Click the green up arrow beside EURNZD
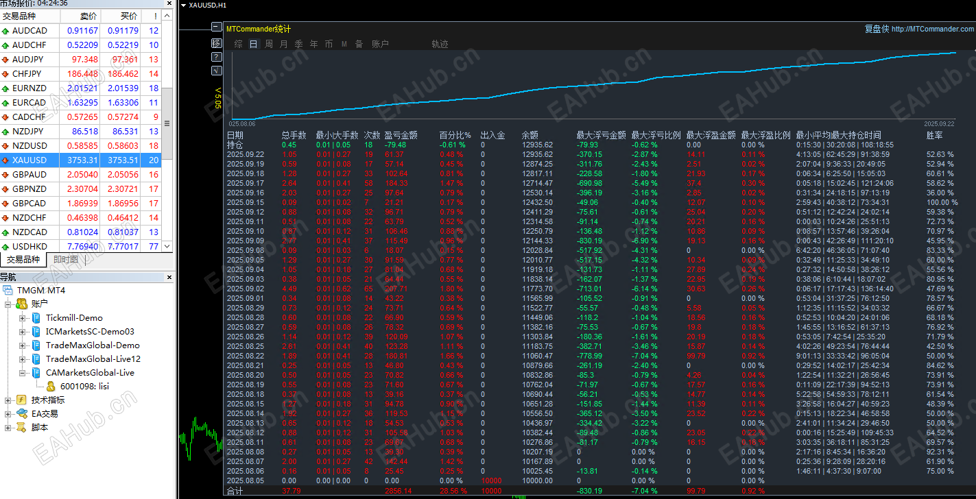Screen dimensions: 976x499 (5, 88)
